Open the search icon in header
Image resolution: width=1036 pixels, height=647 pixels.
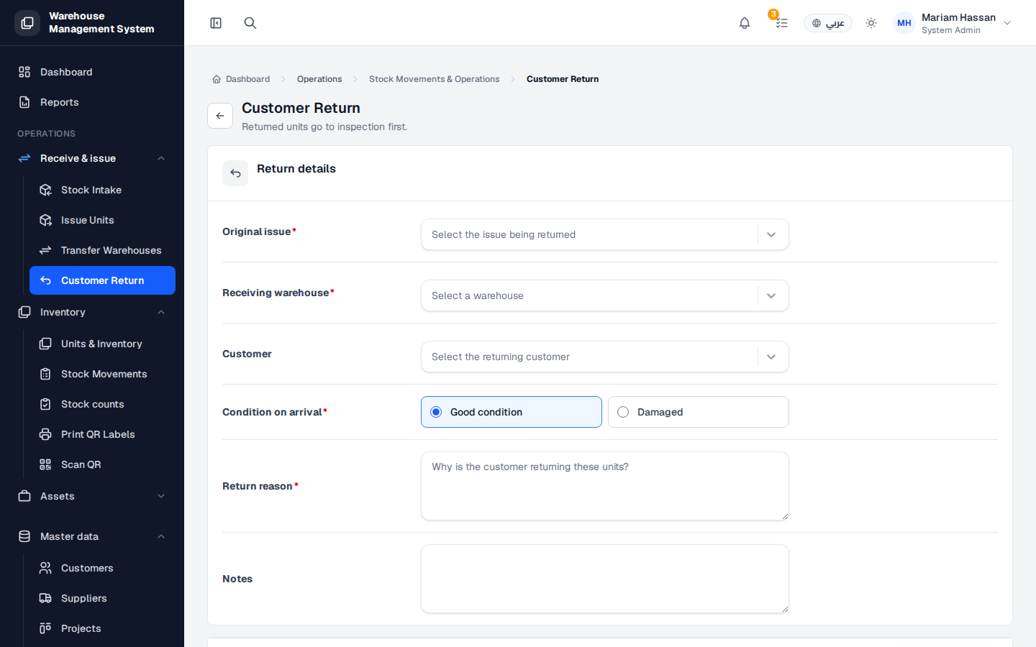pos(250,23)
